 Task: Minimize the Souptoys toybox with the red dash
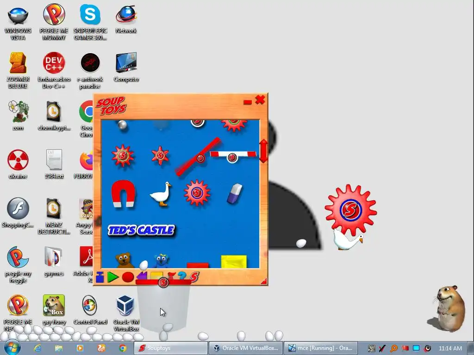coord(247,102)
